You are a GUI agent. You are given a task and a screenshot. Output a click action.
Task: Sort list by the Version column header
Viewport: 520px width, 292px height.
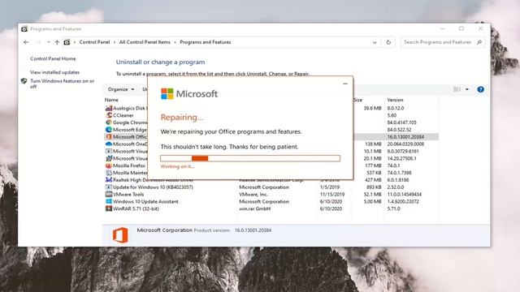[x=395, y=100]
